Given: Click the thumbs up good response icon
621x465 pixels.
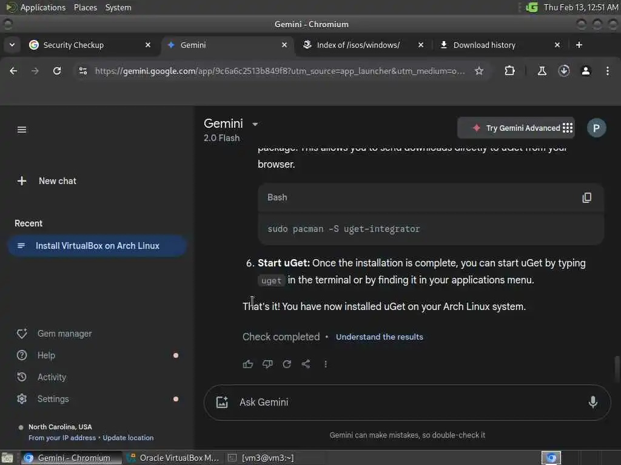Looking at the screenshot, I should [248, 364].
